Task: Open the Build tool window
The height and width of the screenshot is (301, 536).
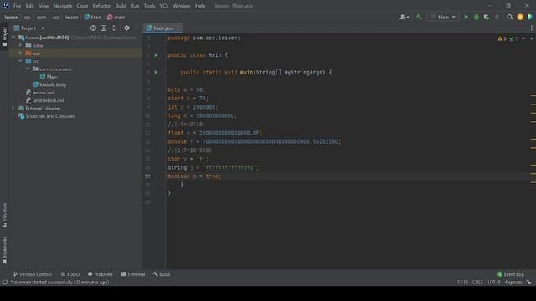Action: tap(162, 274)
